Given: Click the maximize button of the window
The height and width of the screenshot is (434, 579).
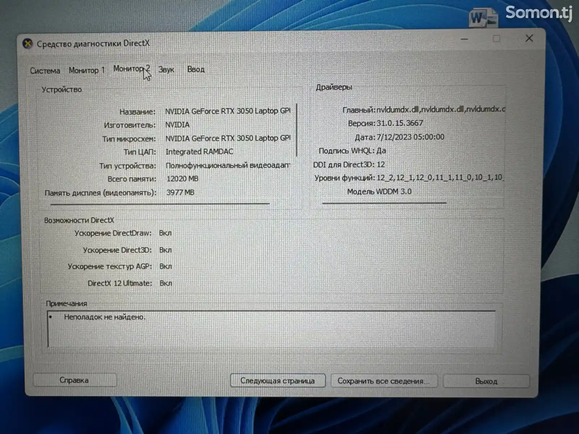Looking at the screenshot, I should [x=496, y=38].
